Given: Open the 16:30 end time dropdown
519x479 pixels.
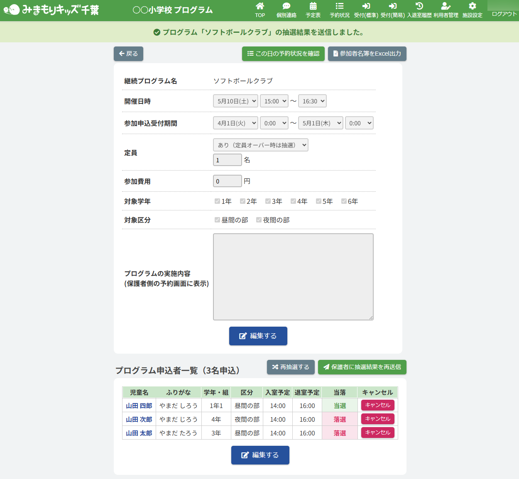Looking at the screenshot, I should pyautogui.click(x=312, y=101).
